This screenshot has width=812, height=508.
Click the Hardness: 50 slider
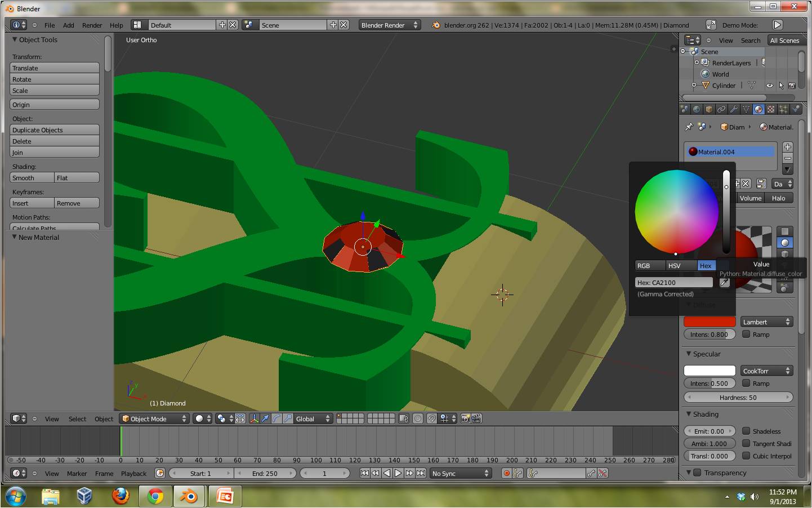(738, 397)
